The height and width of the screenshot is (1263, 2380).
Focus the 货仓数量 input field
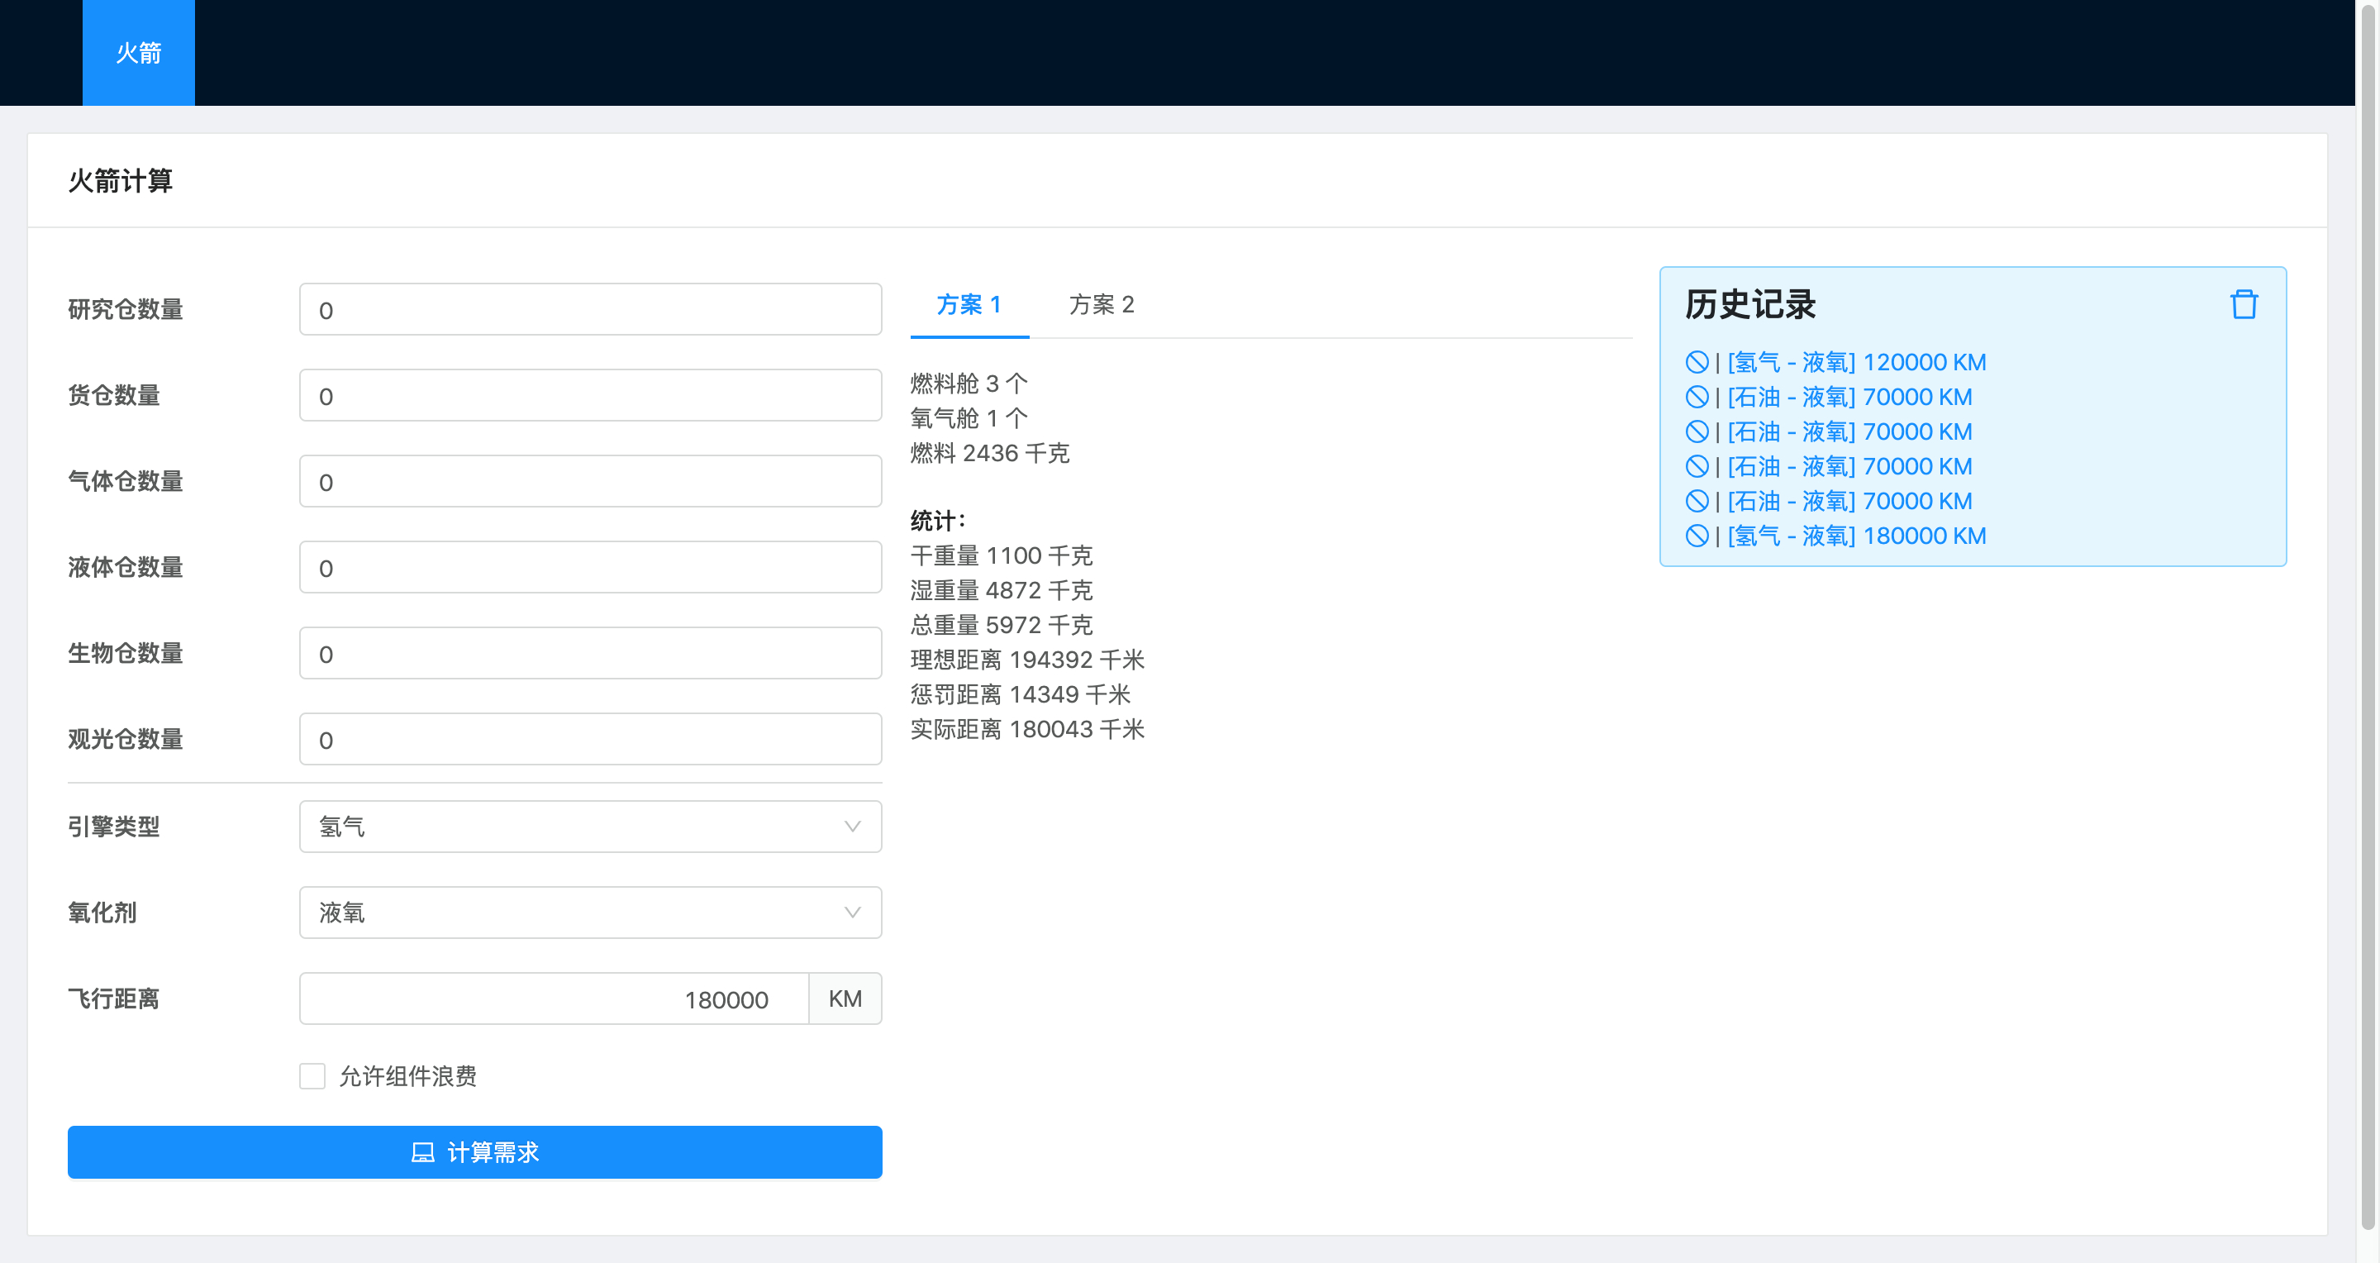590,394
